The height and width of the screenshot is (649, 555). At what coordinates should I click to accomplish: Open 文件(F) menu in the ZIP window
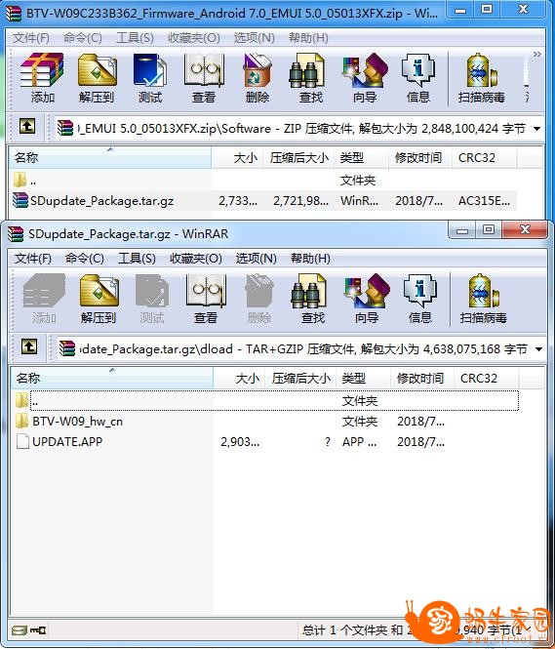(x=31, y=38)
